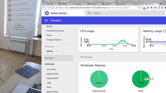Open Storage Classes in the sidebar
166x93 pixels.
click(54, 40)
